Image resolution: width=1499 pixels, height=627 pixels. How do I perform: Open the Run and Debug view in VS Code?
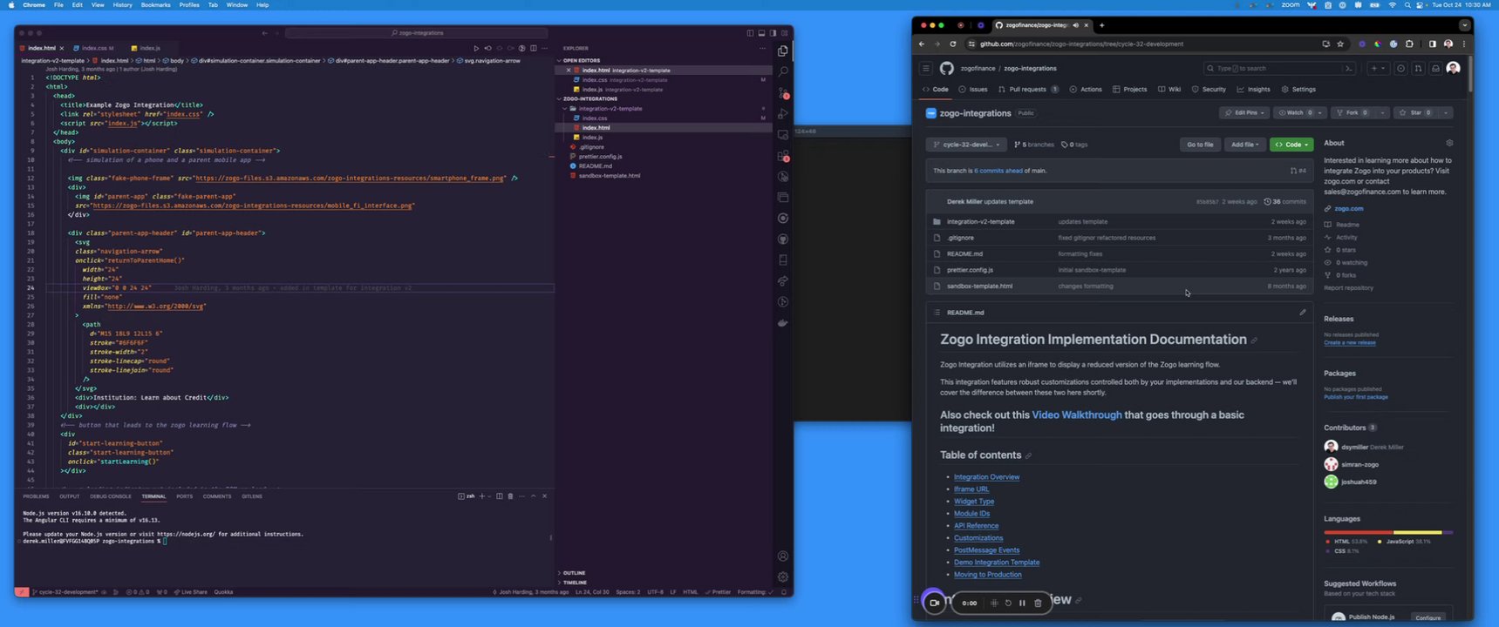click(x=783, y=113)
